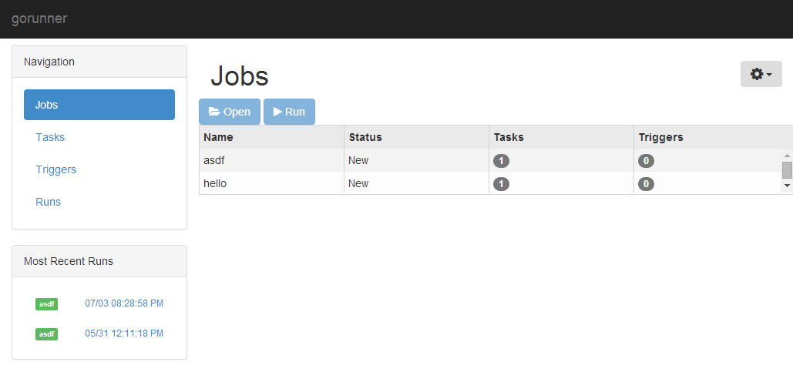Click the green asdf label for 05/31 run

click(x=46, y=334)
